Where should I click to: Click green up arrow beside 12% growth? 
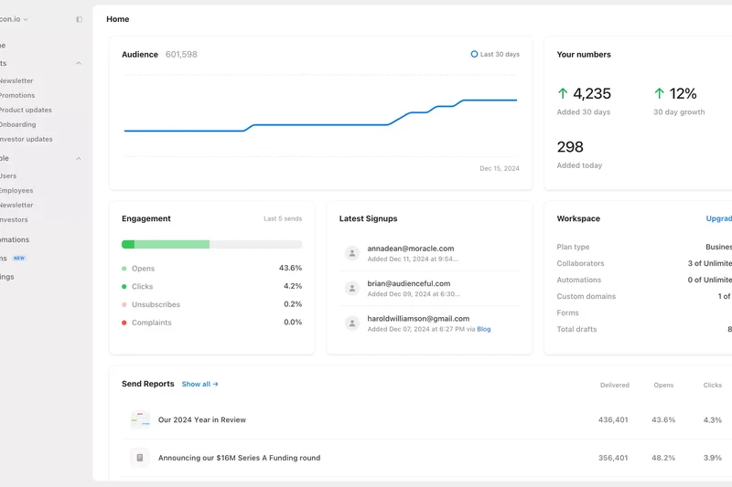659,93
